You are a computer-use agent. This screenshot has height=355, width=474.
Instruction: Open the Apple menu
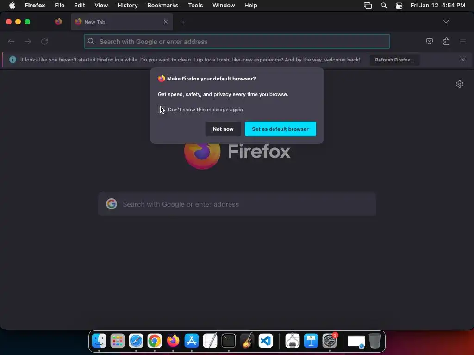coord(12,5)
